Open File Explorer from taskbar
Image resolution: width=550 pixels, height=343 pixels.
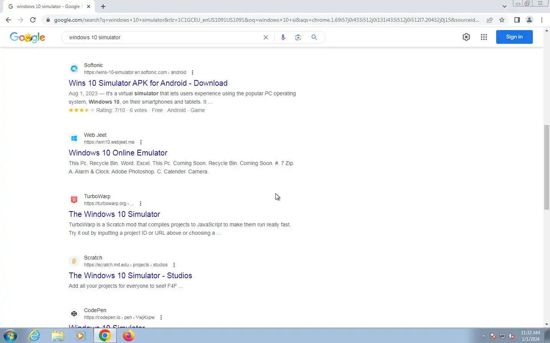click(x=58, y=336)
